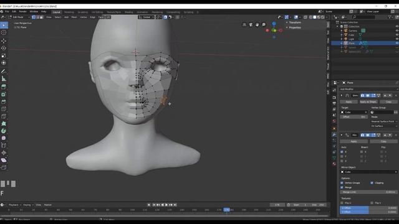Select the Rip Region tool

(x=4, y=167)
